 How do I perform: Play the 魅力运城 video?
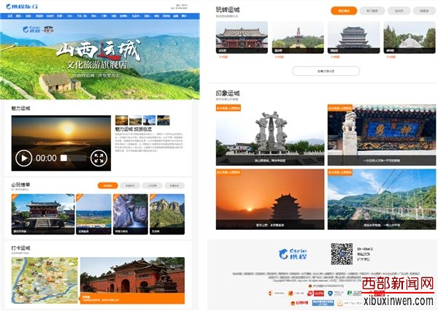[x=23, y=158]
